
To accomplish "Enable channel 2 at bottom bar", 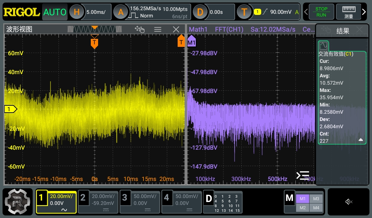I will pos(98,202).
